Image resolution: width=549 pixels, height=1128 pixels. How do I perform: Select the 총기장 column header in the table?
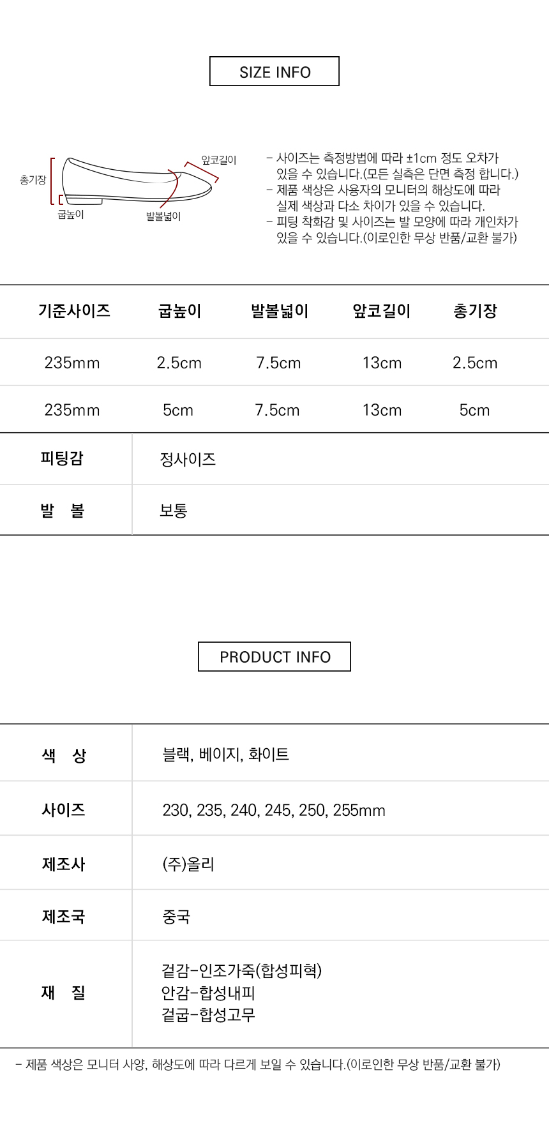click(x=475, y=311)
